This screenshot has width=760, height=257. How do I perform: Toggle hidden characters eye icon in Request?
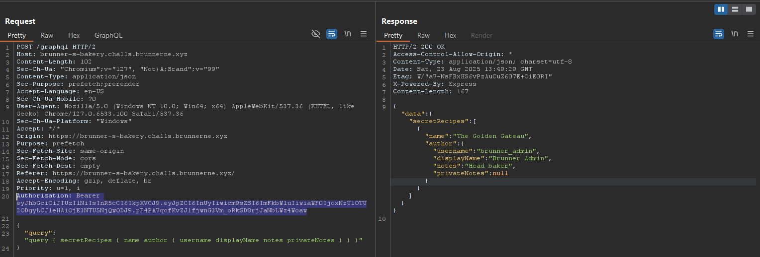coord(315,34)
